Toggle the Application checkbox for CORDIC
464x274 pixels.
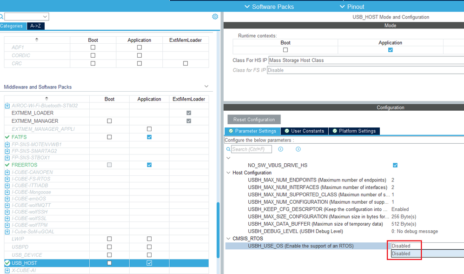[139, 55]
